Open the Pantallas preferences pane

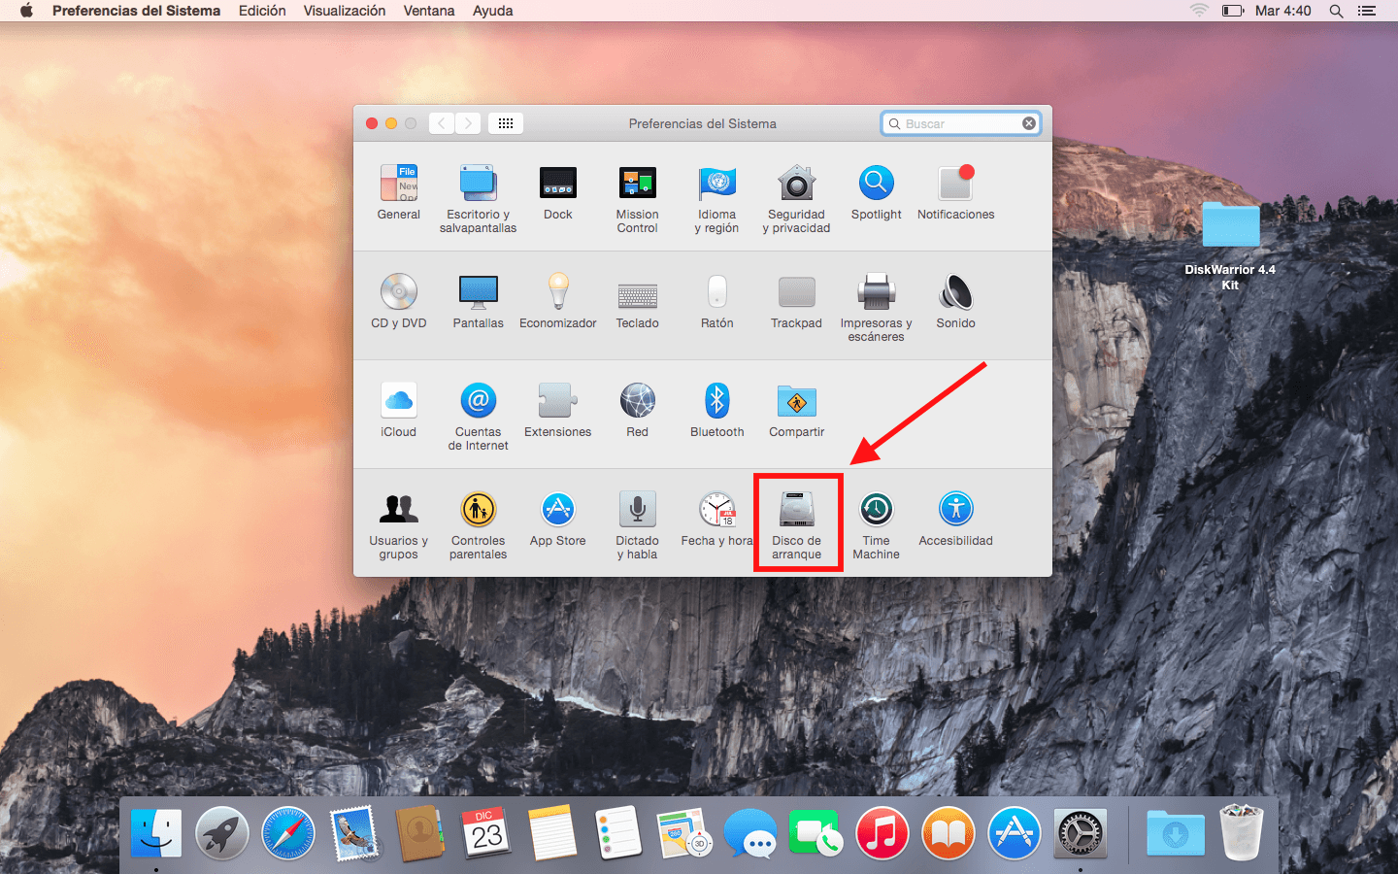point(479,301)
